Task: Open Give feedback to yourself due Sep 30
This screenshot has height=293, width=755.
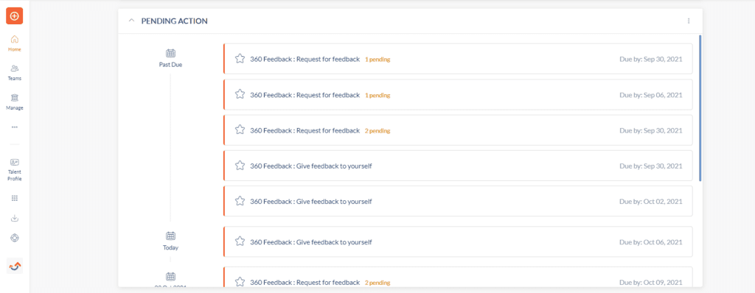Action: tap(458, 166)
